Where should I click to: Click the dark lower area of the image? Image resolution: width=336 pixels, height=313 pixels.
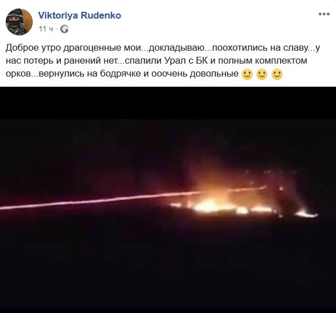click(x=168, y=267)
